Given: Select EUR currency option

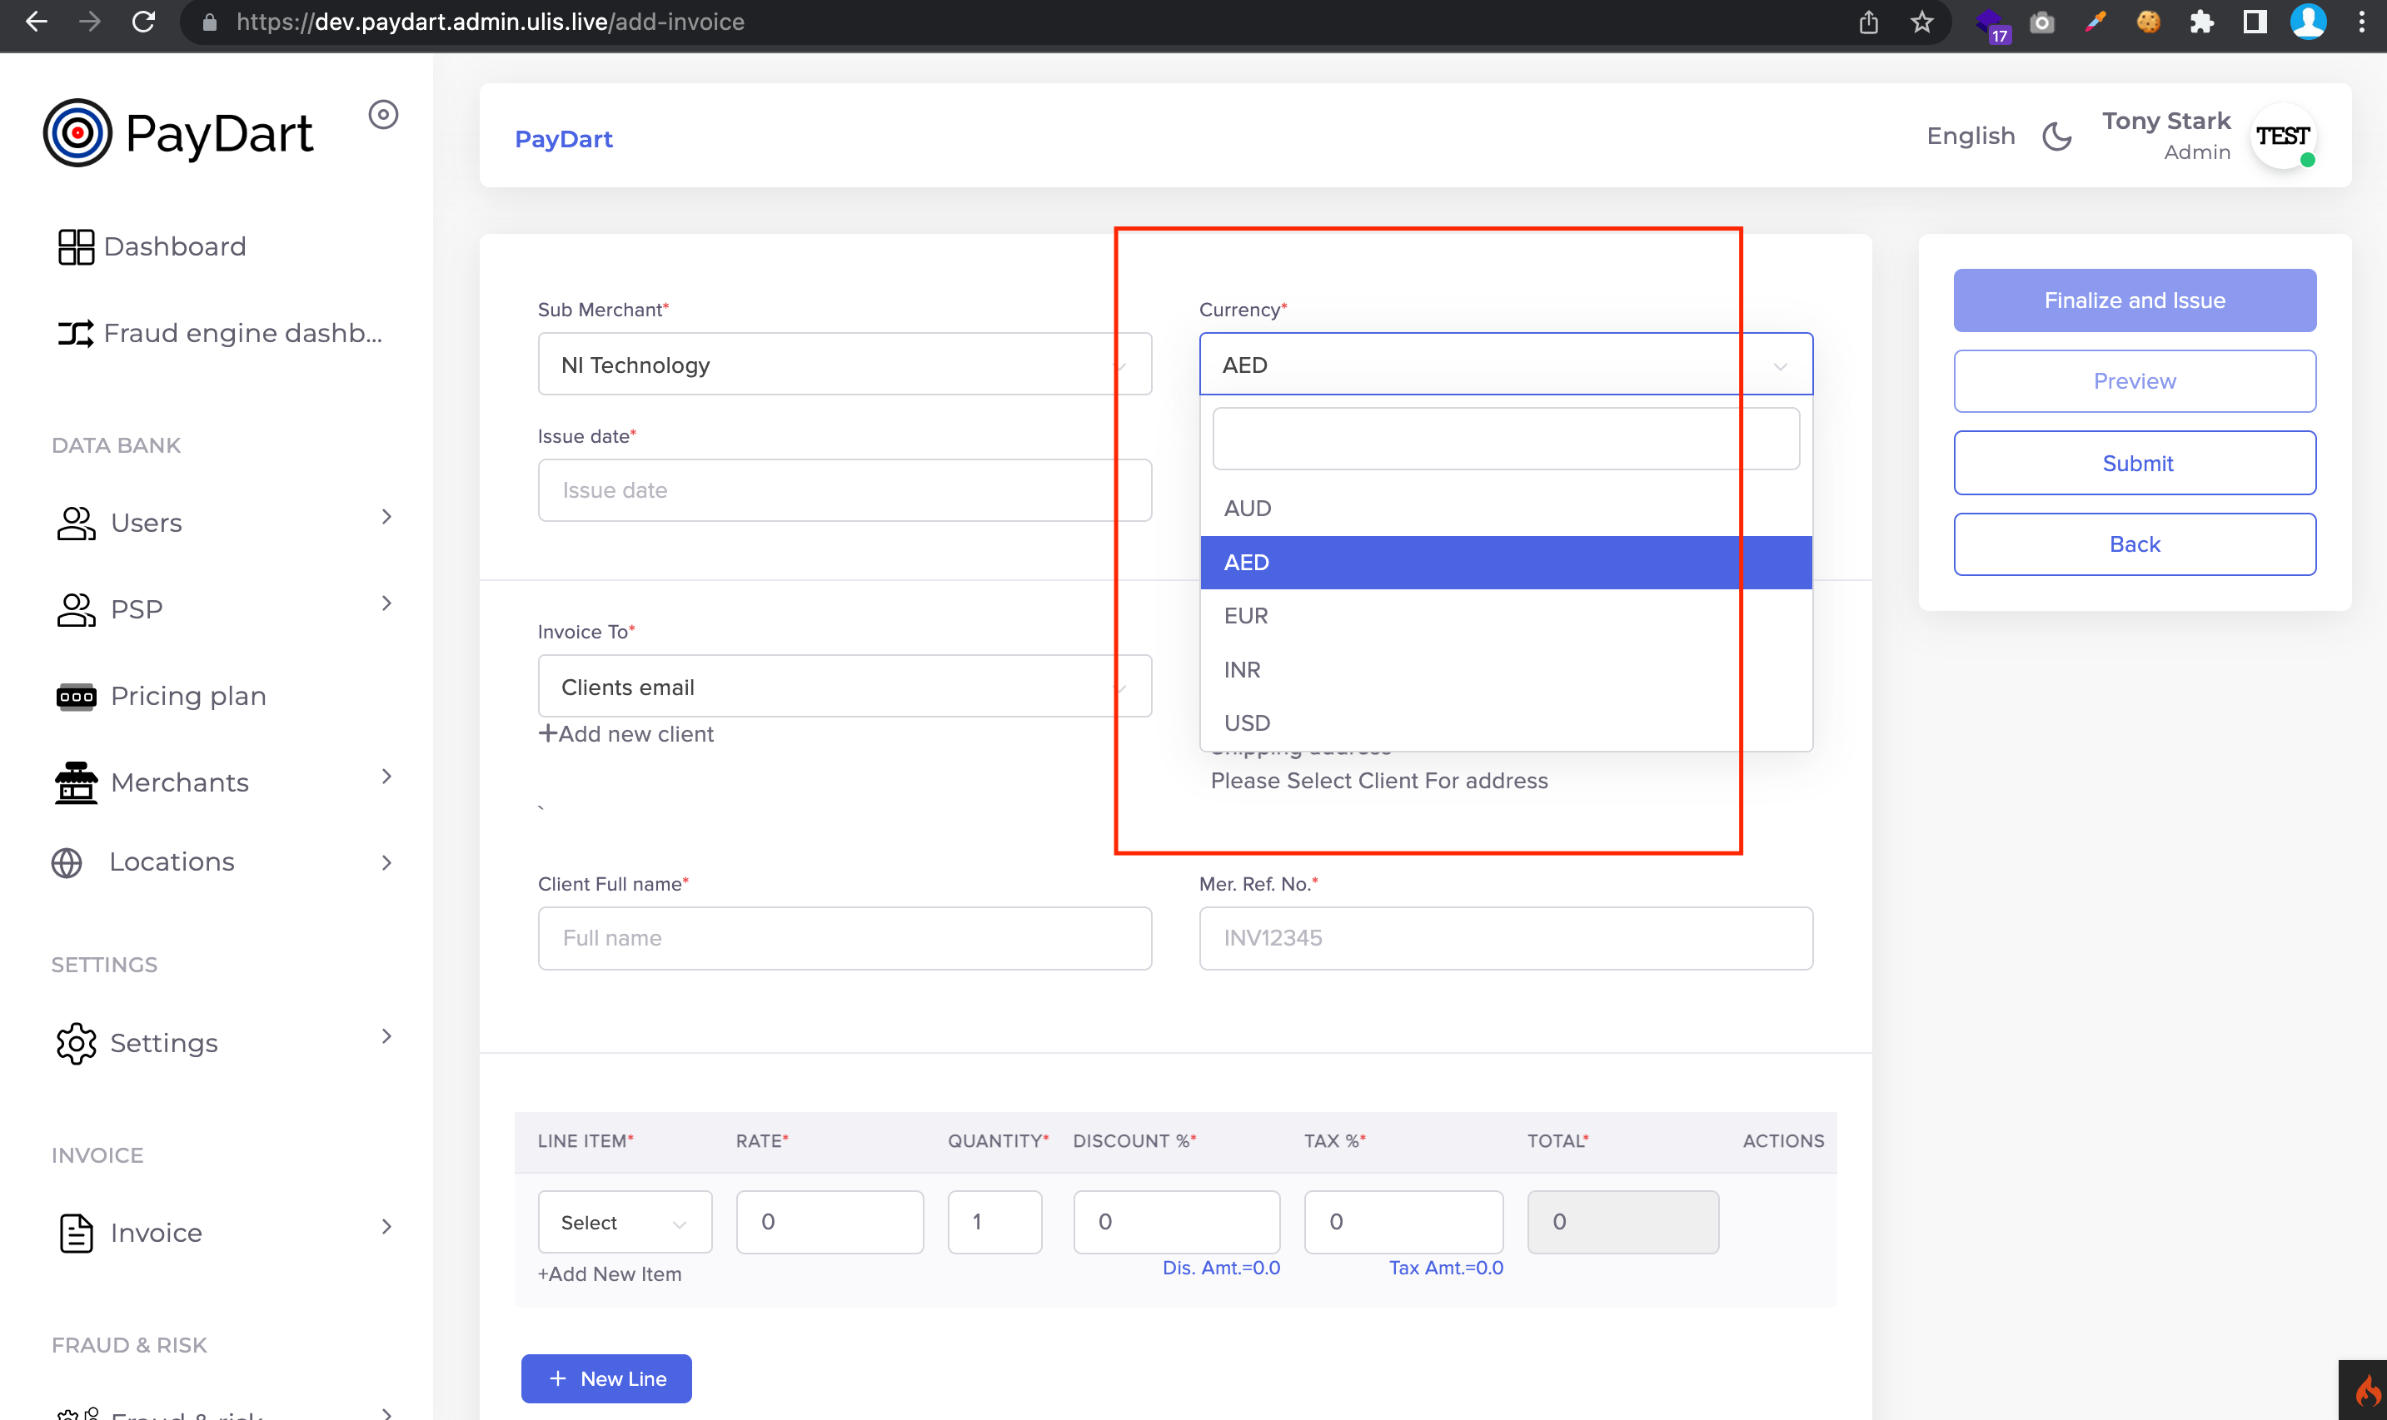Looking at the screenshot, I should pyautogui.click(x=1506, y=615).
